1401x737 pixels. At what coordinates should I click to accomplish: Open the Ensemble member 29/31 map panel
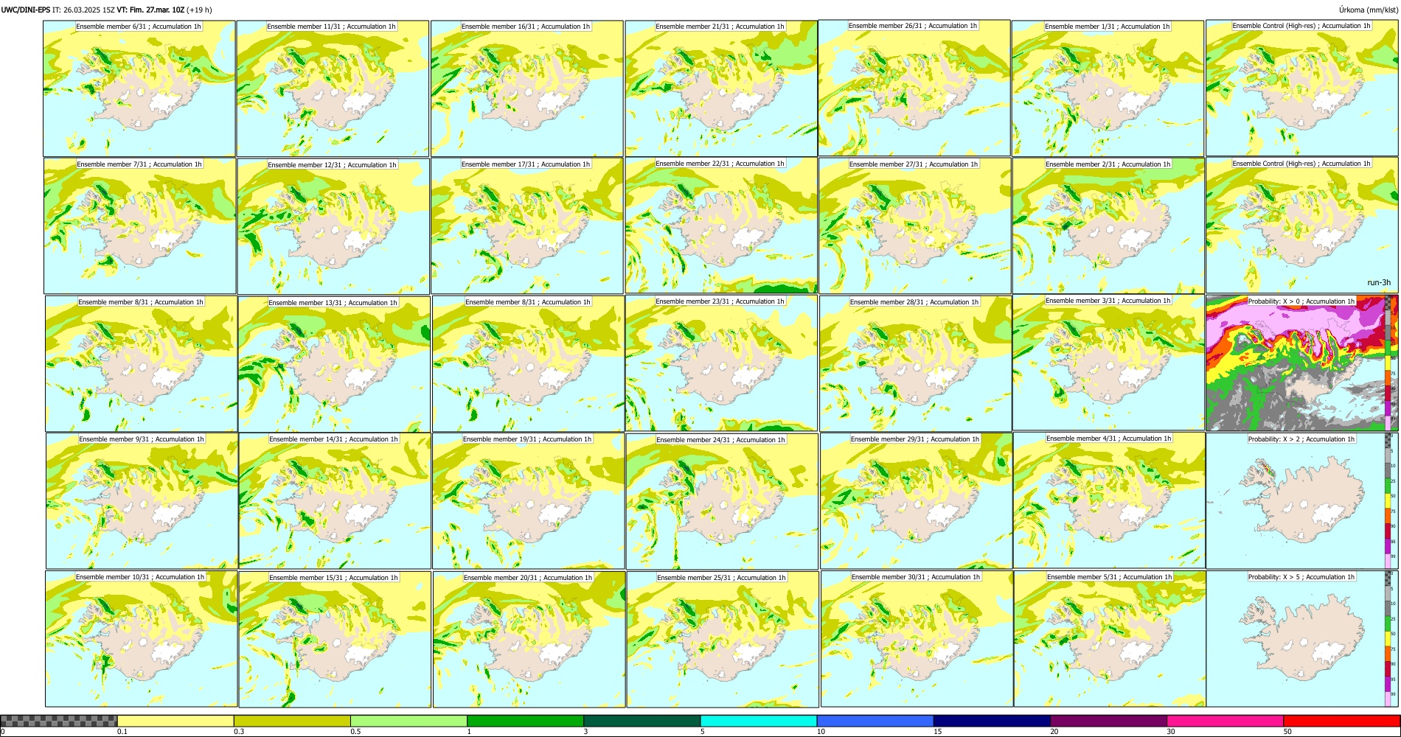(917, 501)
